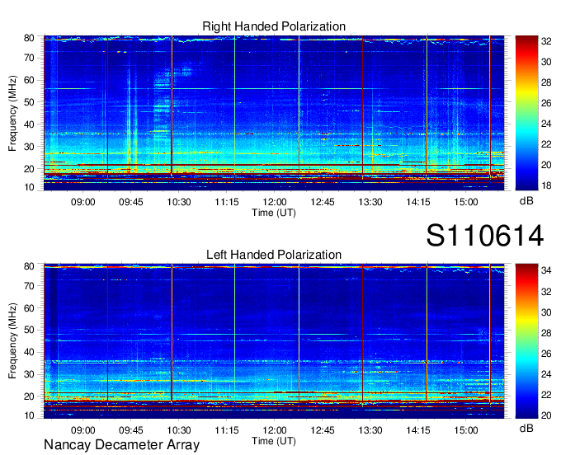Click the 30 MHz tick on the Left Handed frequency axis
This screenshot has height=455, width=561.
[29, 374]
